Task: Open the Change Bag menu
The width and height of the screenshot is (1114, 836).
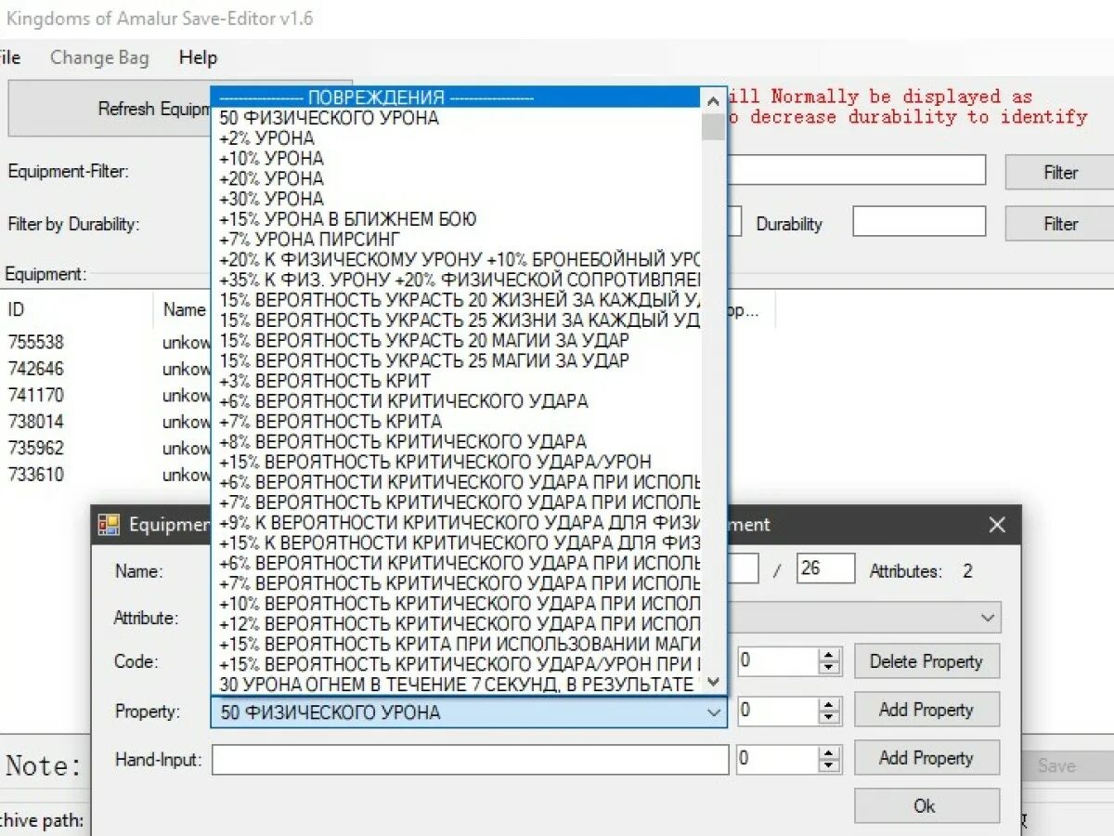Action: point(99,58)
